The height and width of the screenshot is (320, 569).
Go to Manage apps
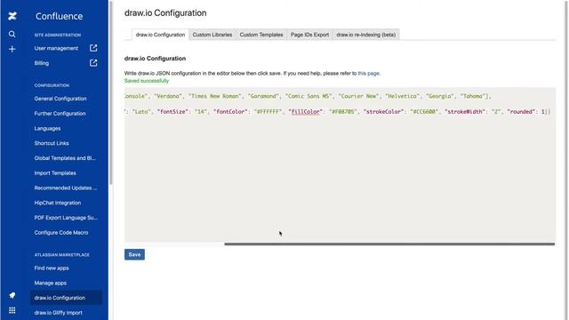click(51, 283)
